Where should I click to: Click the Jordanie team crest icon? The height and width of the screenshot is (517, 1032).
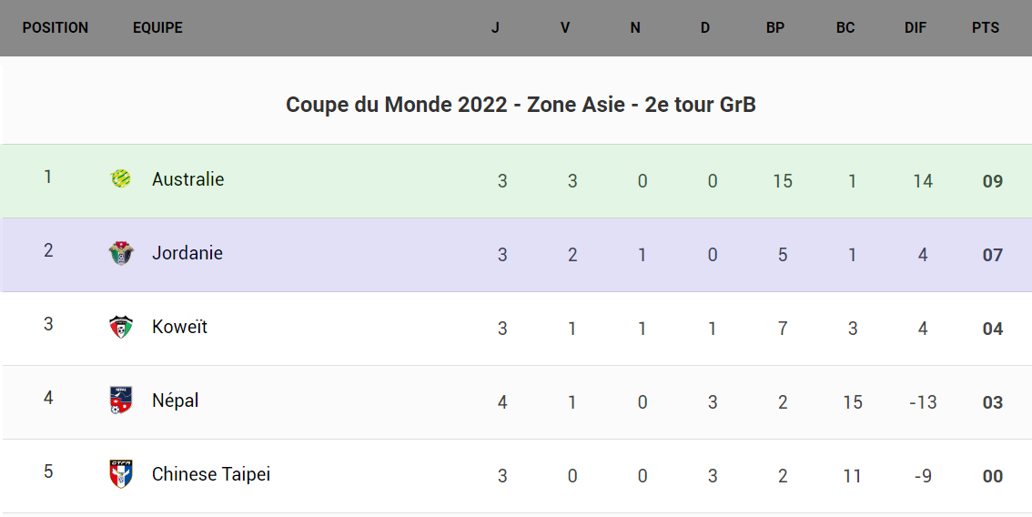tap(121, 253)
